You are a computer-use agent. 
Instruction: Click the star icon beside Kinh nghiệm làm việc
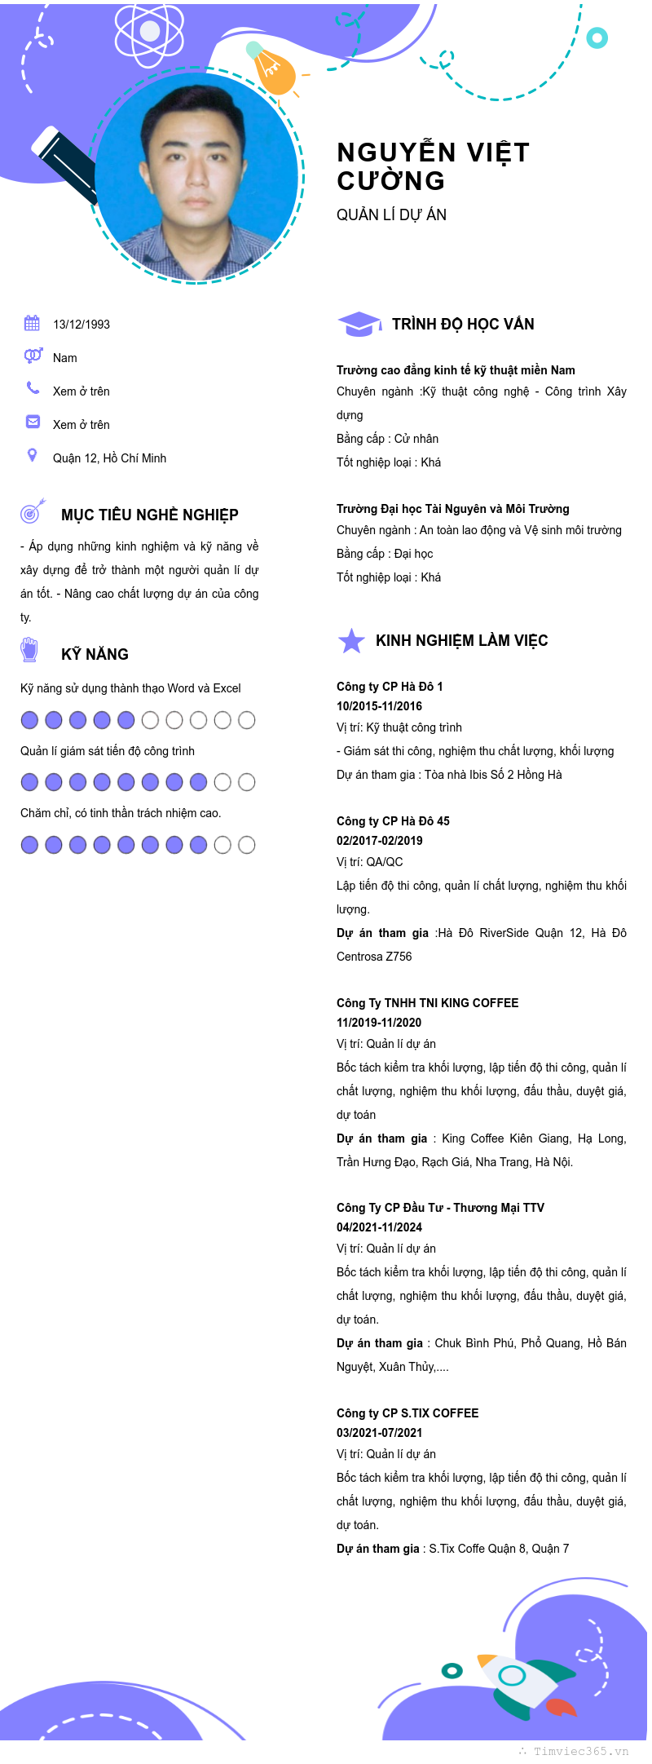pos(351,641)
